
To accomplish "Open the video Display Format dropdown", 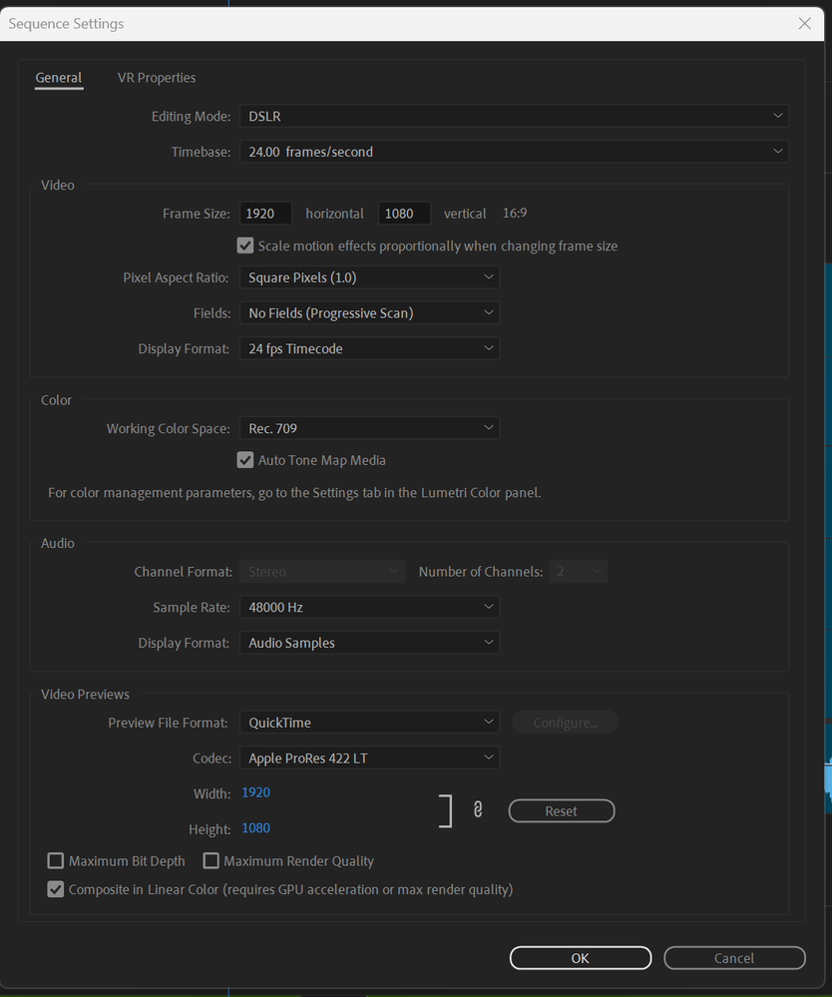I will pyautogui.click(x=369, y=349).
